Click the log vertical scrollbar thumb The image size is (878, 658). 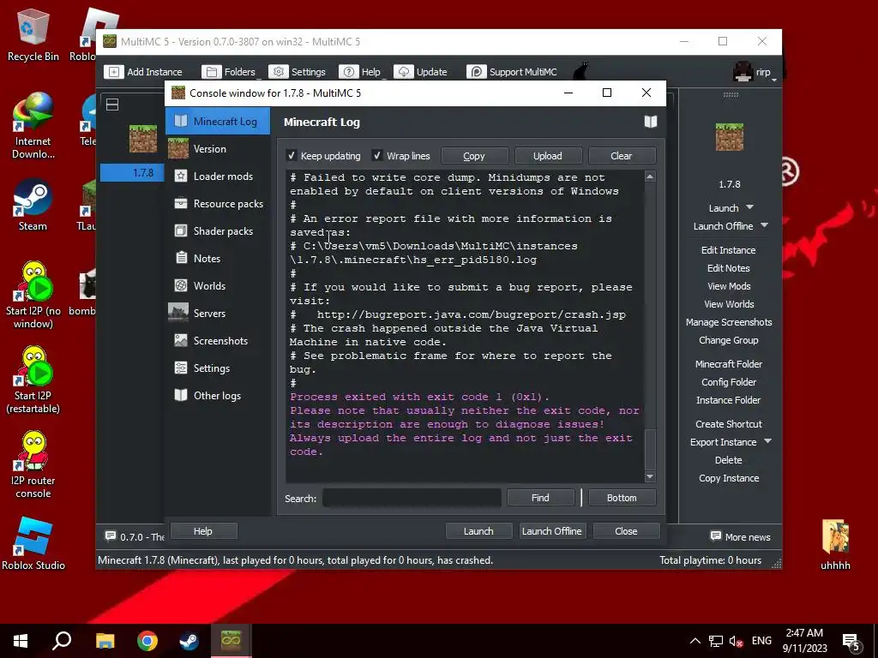pyautogui.click(x=650, y=449)
